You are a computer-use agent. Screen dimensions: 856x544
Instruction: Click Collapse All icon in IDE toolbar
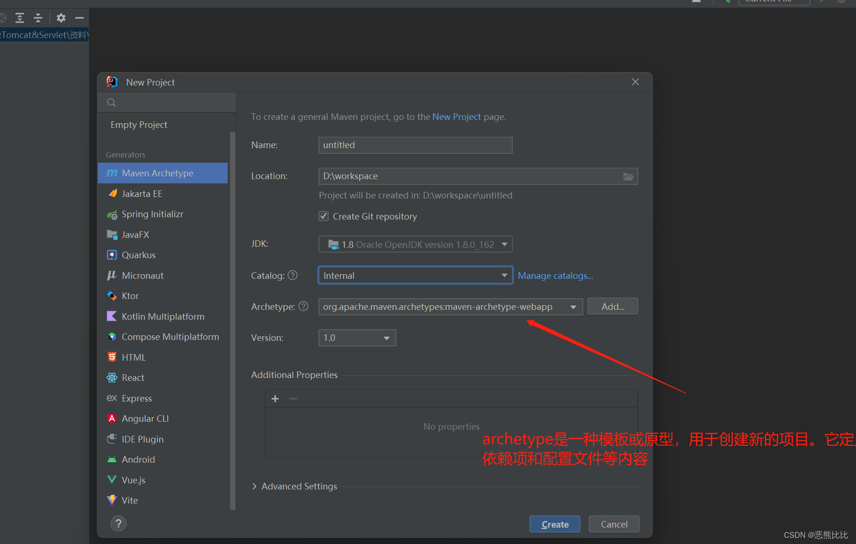click(x=38, y=18)
